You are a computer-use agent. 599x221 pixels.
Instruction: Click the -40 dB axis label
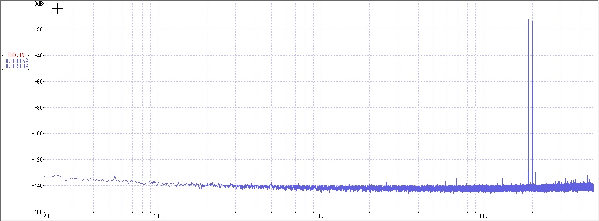(x=39, y=55)
